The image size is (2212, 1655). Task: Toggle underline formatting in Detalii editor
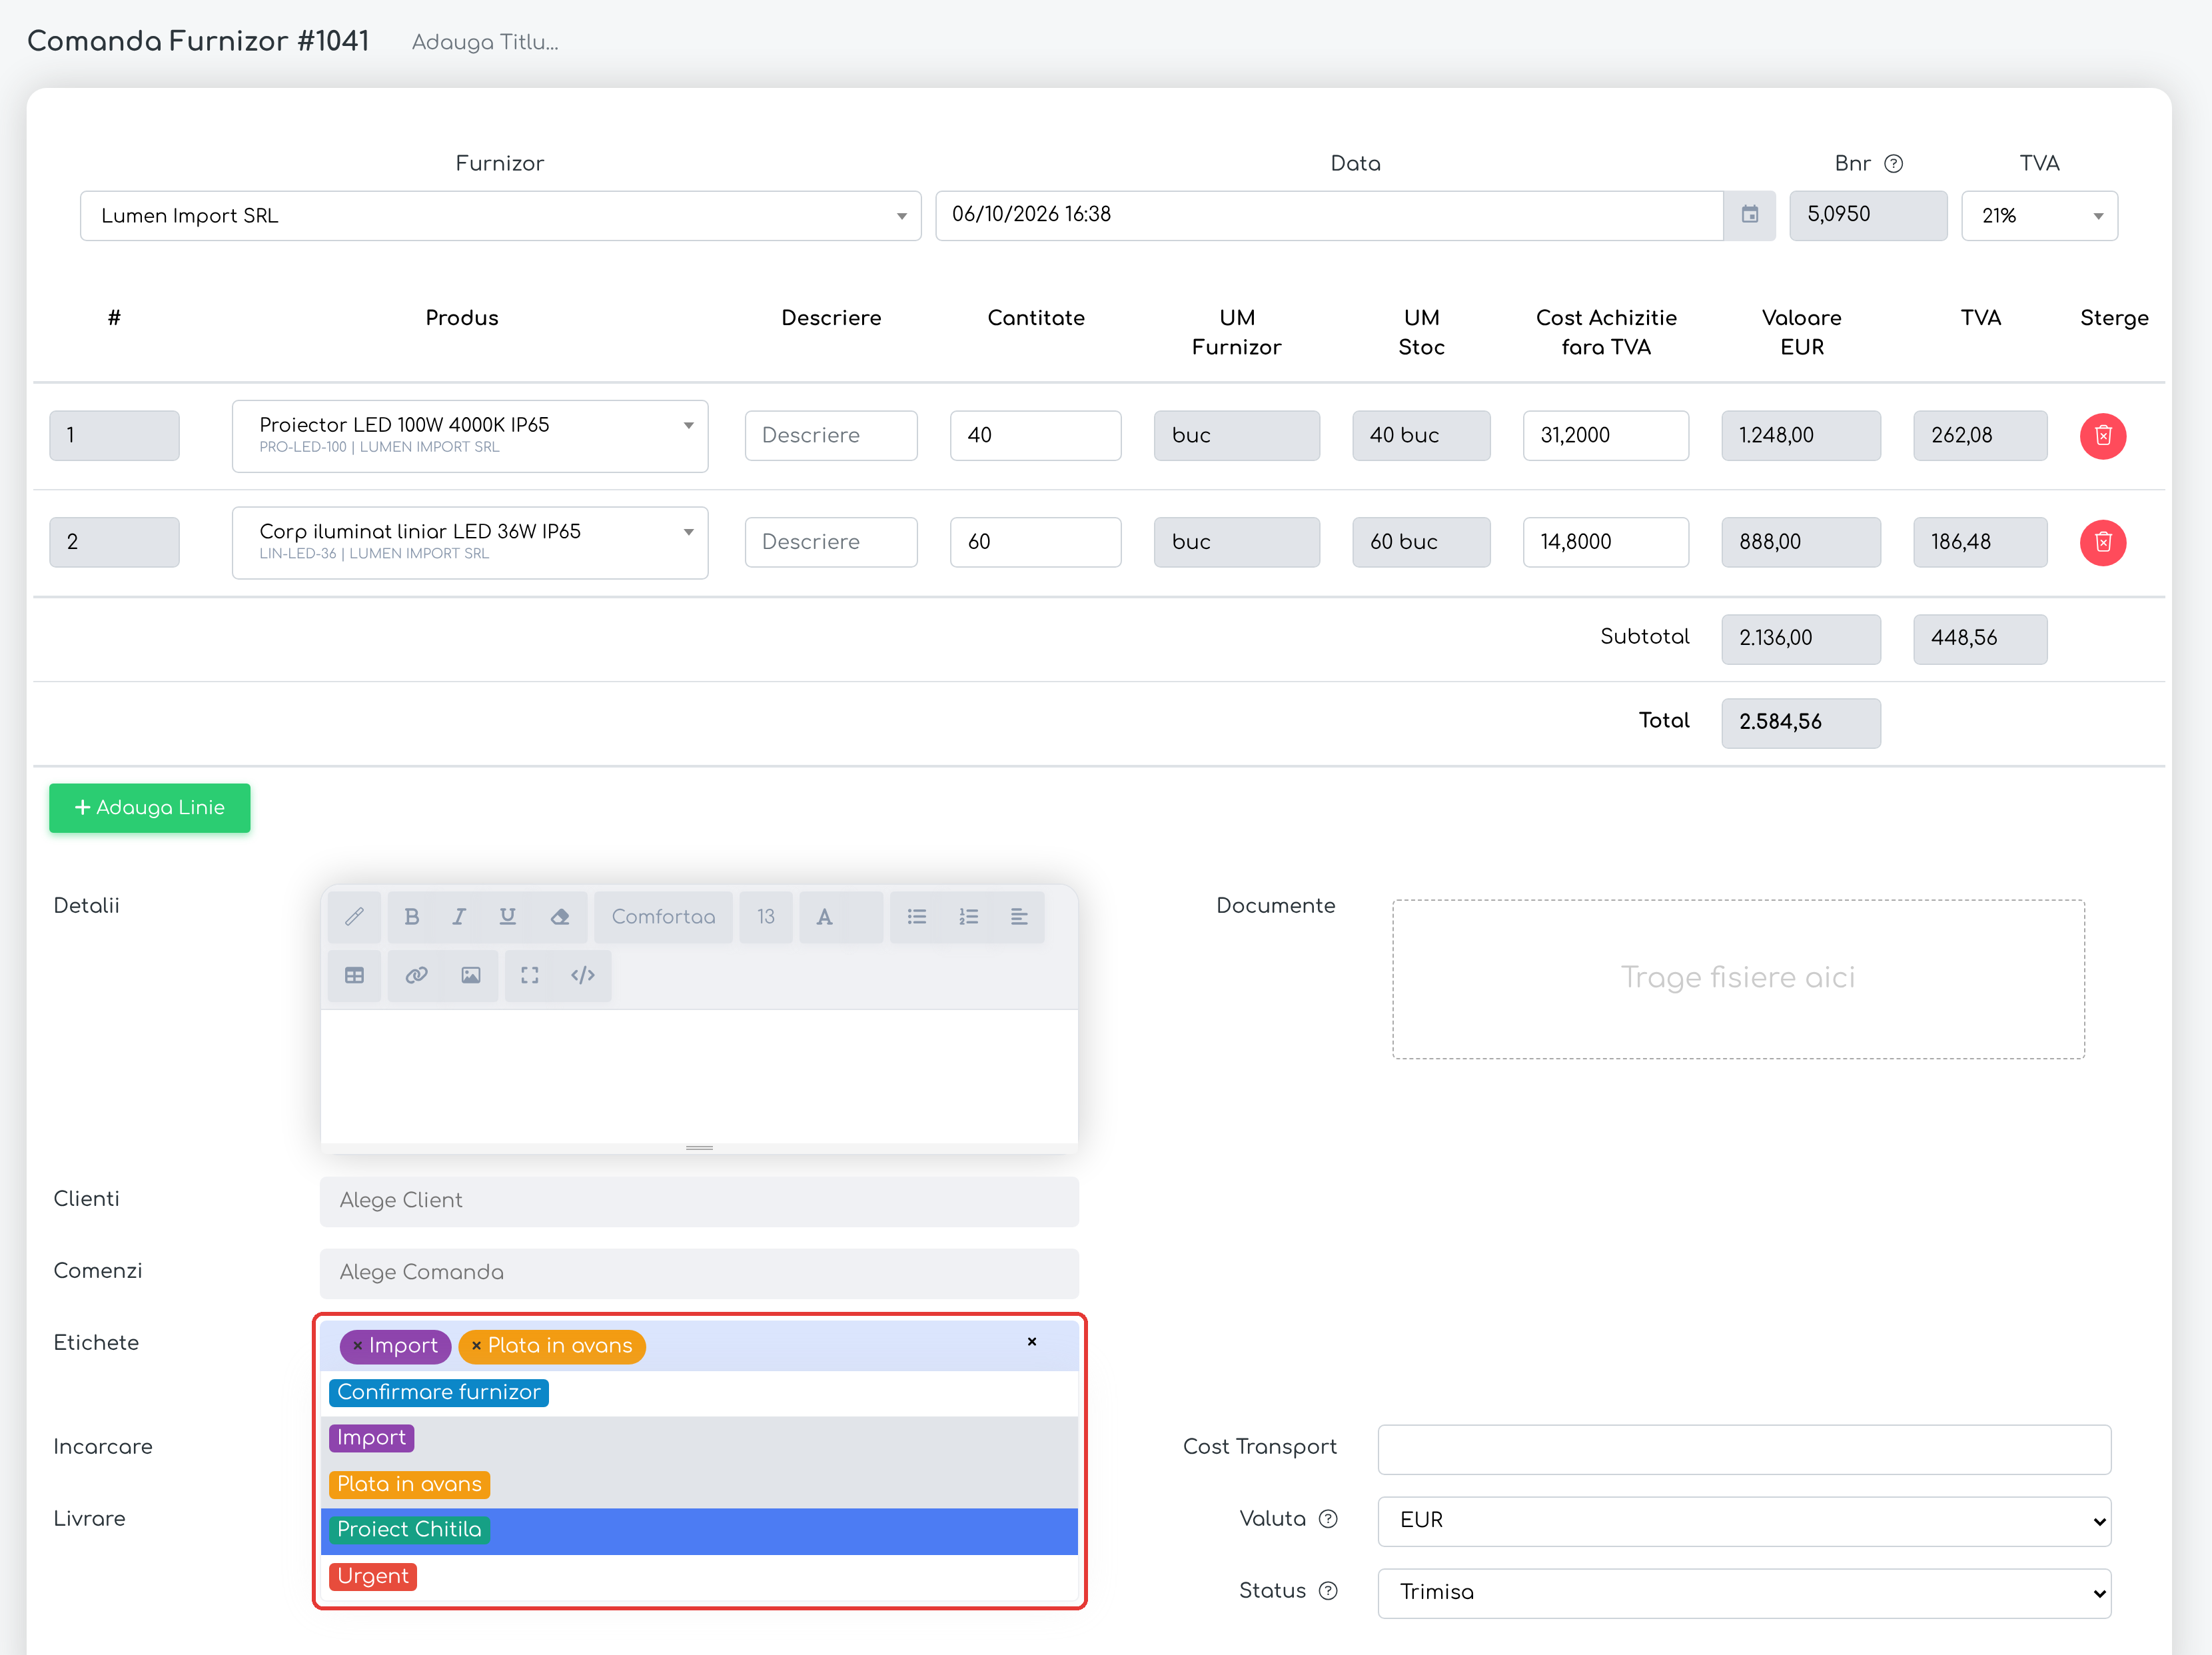click(508, 917)
